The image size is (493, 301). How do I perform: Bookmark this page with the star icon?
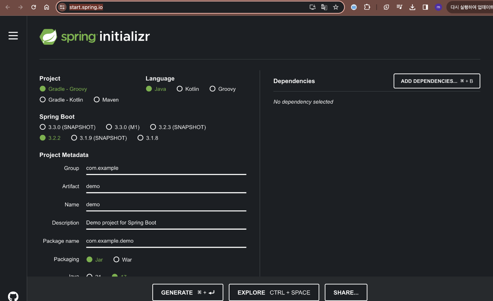336,7
